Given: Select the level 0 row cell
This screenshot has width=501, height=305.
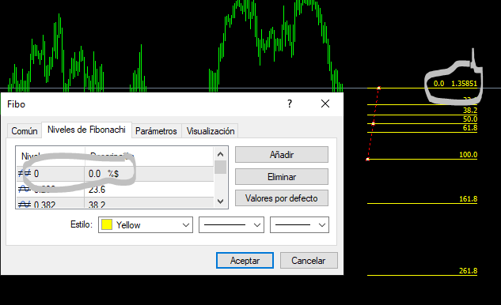Looking at the screenshot, I should coord(51,174).
